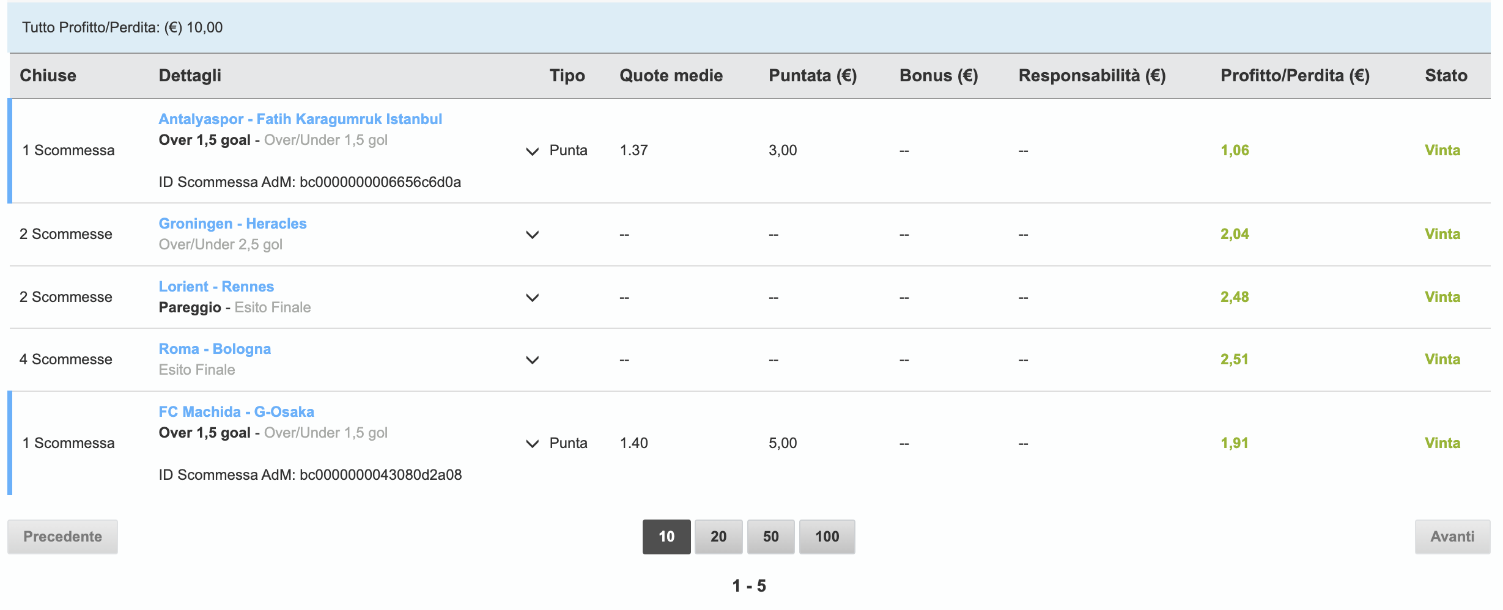Collapse the FC Machida - G-Osaka chevron
The width and height of the screenshot is (1503, 610).
[533, 444]
